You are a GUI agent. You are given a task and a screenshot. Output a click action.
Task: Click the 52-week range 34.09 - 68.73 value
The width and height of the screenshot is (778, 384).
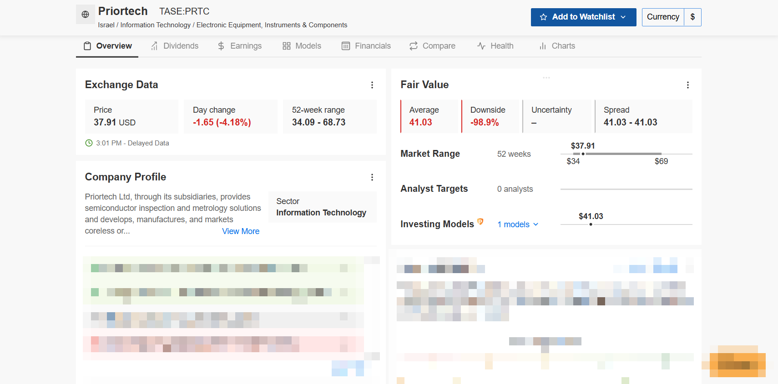click(319, 122)
